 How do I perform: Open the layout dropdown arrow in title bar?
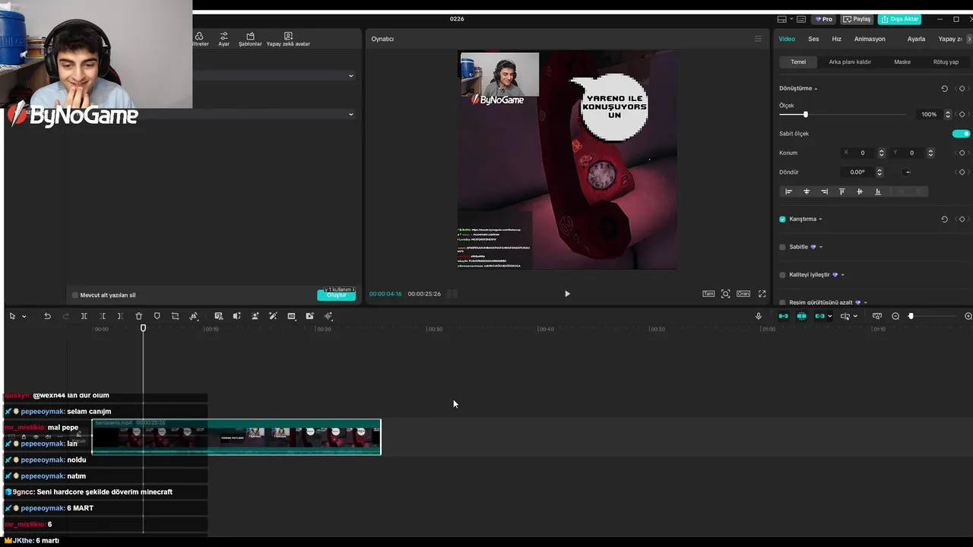pyautogui.click(x=791, y=19)
